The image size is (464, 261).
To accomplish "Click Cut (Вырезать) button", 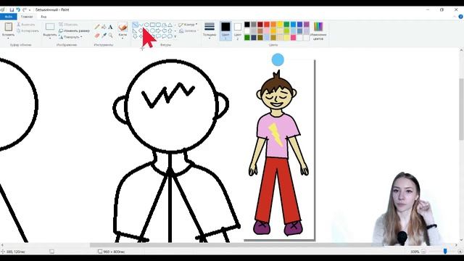I will [x=26, y=25].
